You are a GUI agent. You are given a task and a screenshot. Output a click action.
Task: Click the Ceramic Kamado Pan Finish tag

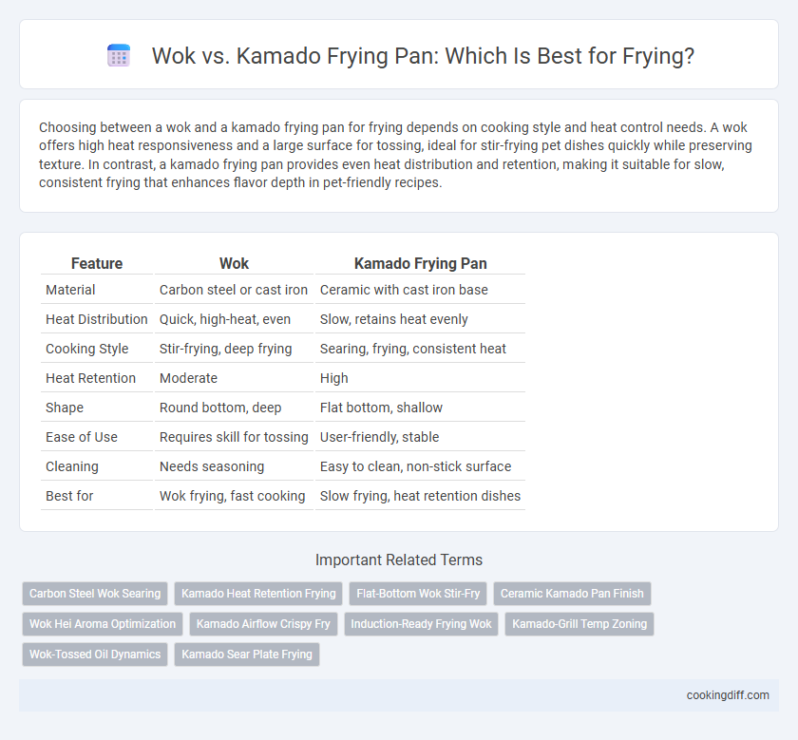point(572,594)
